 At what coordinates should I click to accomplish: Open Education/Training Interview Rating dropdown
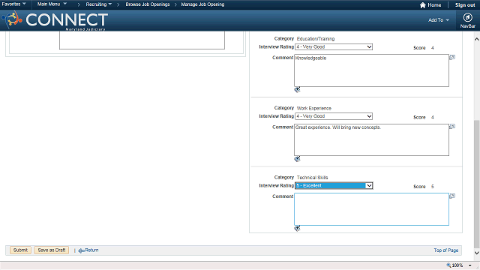click(334, 46)
